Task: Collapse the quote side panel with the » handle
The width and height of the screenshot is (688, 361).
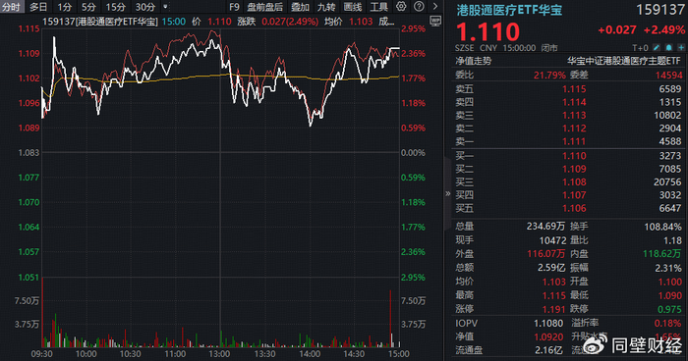Action: [447, 193]
